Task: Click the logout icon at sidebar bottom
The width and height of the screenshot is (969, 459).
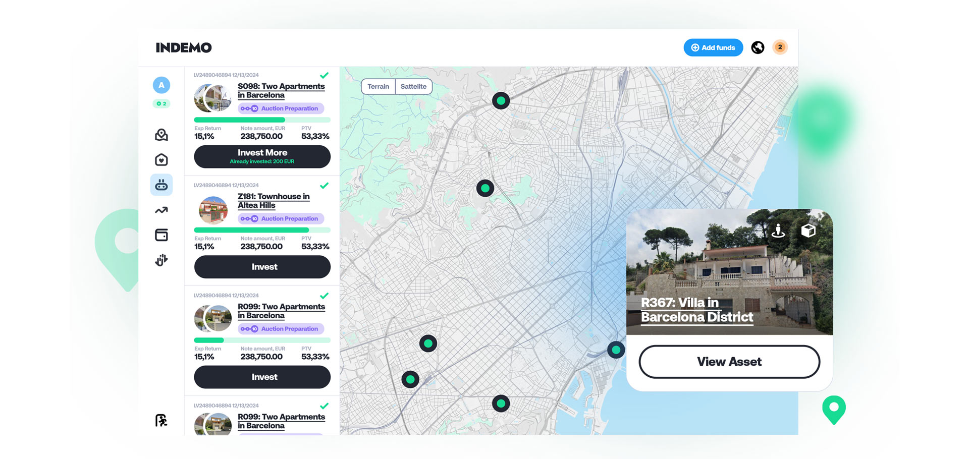Action: (x=161, y=420)
